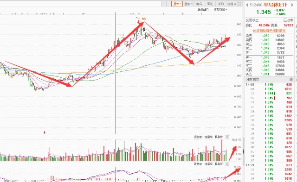Select the 画线 drawing tools button
Viewport: 297px width, 182px height.
click(210, 4)
